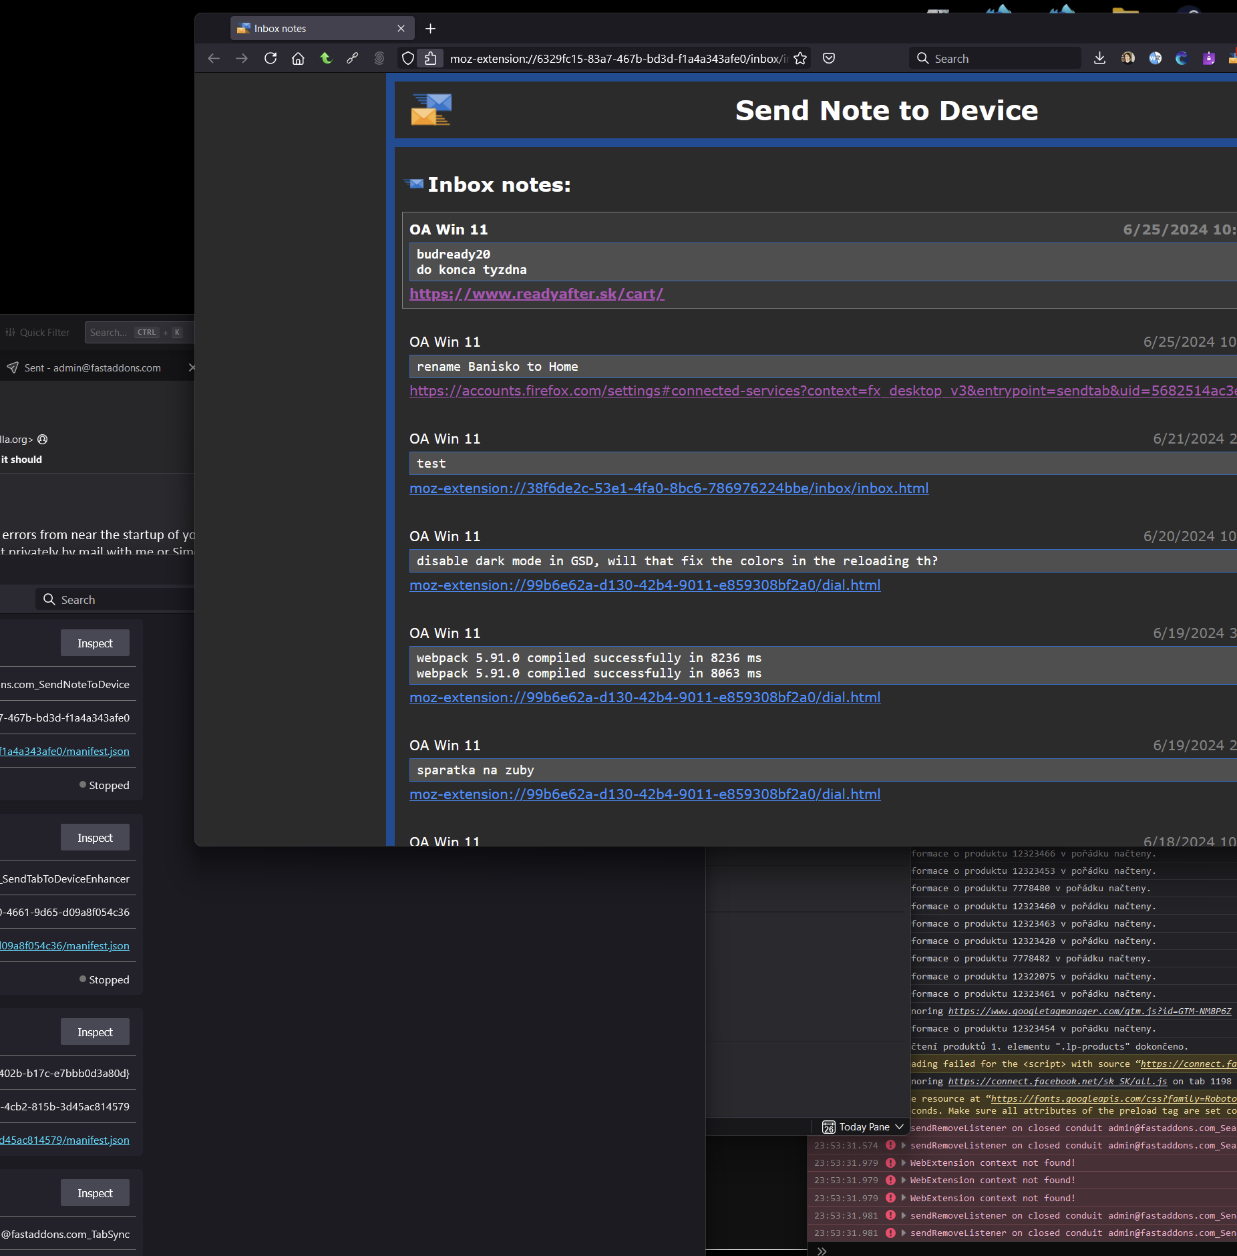The width and height of the screenshot is (1237, 1256).
Task: Click Inspect for SendNoteToDevice extension
Action: [x=95, y=643]
